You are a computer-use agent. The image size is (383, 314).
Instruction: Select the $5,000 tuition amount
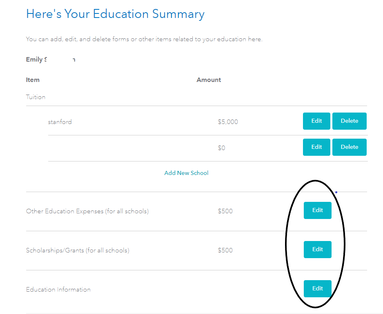(228, 122)
